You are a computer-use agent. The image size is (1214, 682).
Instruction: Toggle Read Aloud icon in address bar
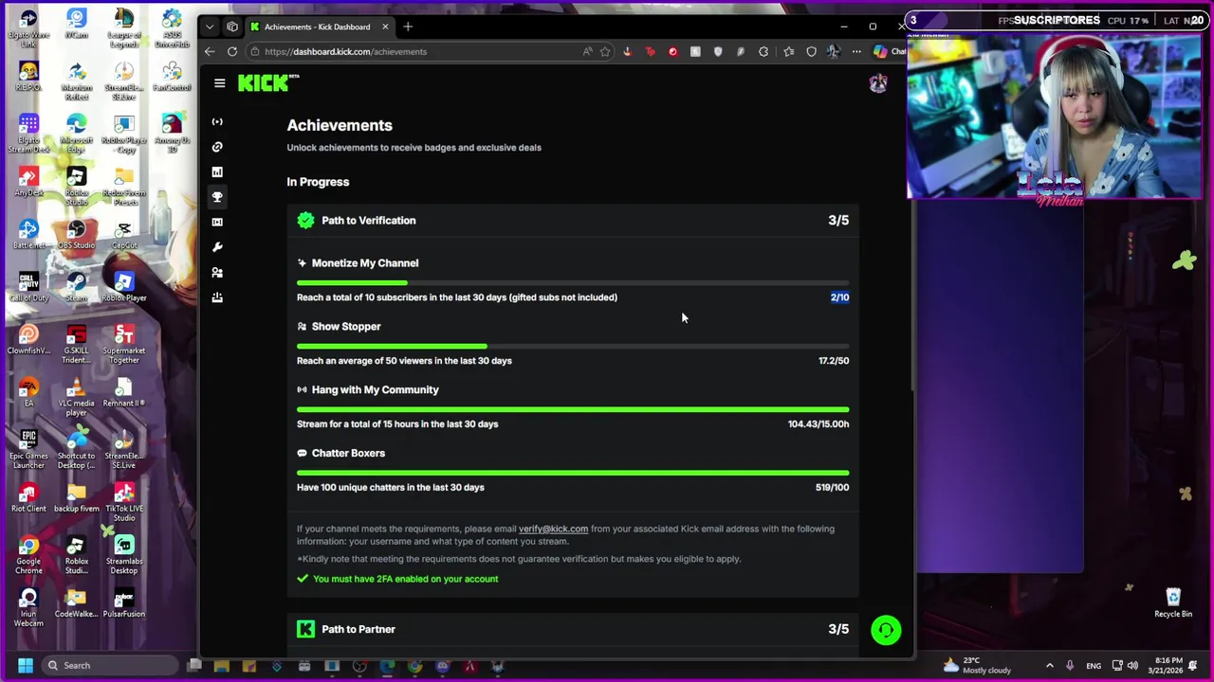pos(587,51)
